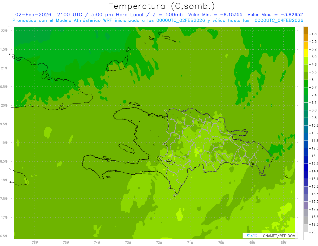Select the legend swatch between -2.5 and -3.2
The image size is (318, 246).
point(306,45)
